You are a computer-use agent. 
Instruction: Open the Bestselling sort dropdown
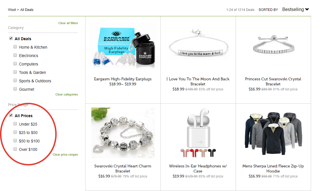pyautogui.click(x=295, y=10)
